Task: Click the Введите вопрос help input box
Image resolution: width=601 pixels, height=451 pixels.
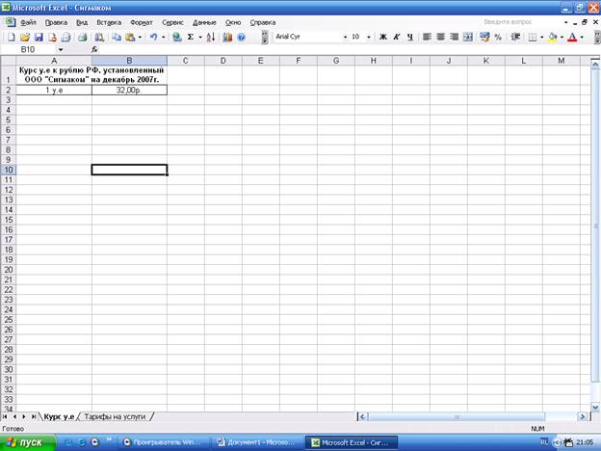Action: [x=521, y=22]
